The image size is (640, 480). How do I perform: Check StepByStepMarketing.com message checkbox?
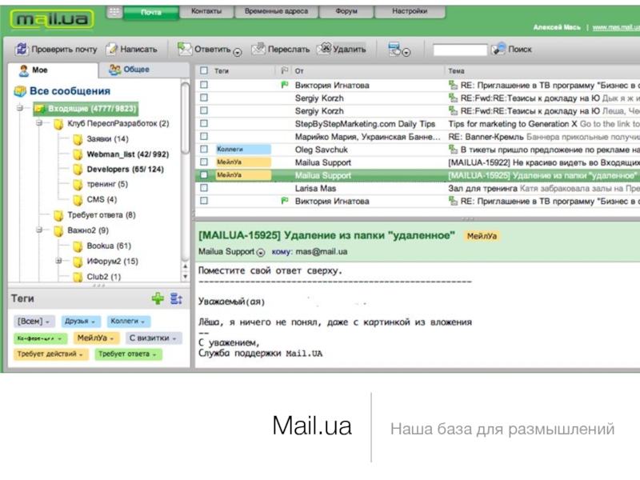coord(204,123)
